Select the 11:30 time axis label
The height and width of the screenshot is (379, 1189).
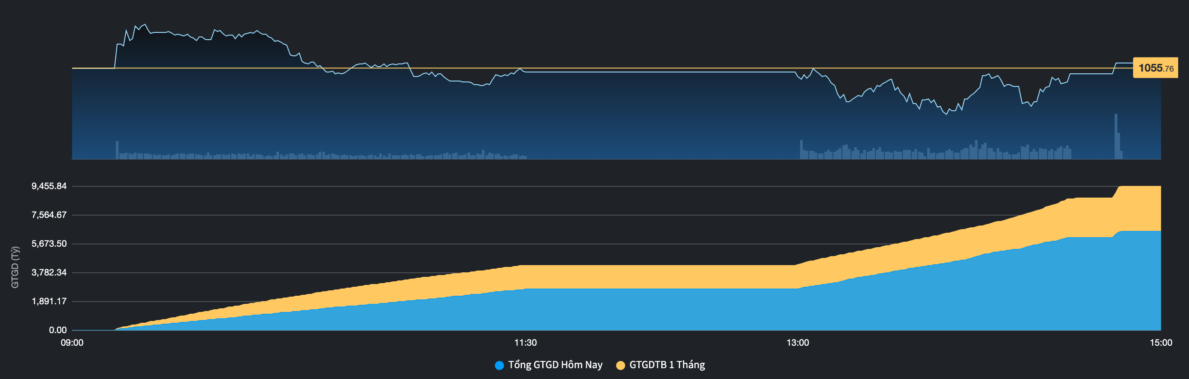pos(525,343)
